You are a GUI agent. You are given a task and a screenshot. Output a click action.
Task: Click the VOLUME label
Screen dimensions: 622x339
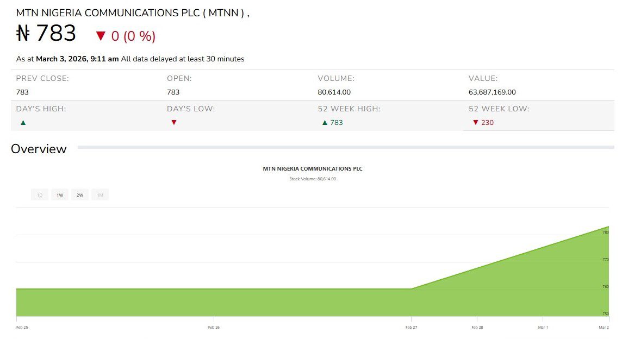click(337, 79)
